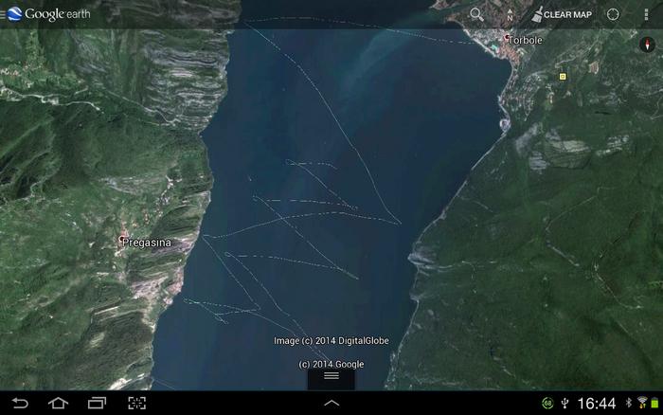Open the search magnifier in top bar

tap(476, 14)
